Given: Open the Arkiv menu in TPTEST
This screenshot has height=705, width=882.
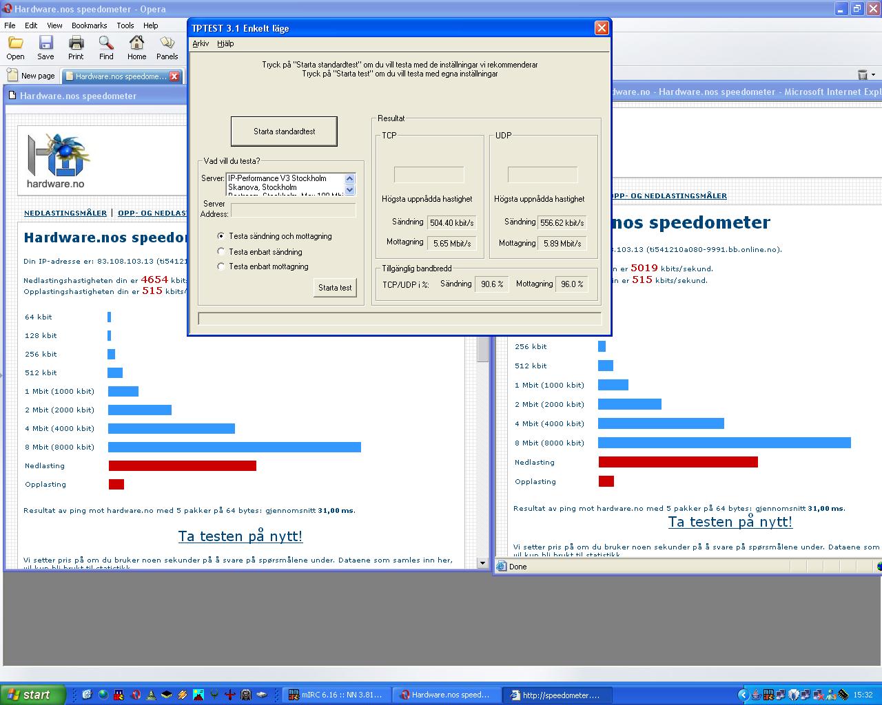Looking at the screenshot, I should 201,43.
